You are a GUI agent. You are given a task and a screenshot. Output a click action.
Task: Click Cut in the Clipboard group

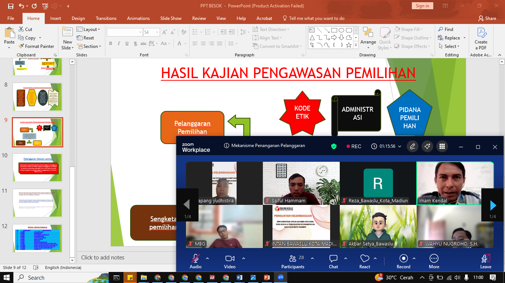coord(25,29)
